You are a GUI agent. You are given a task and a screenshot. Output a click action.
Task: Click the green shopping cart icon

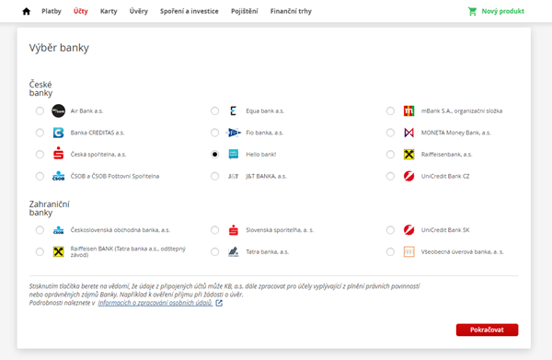pos(472,11)
